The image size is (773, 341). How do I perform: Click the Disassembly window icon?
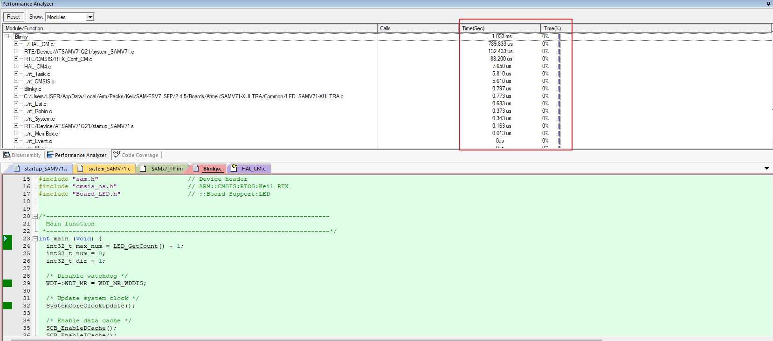point(7,155)
